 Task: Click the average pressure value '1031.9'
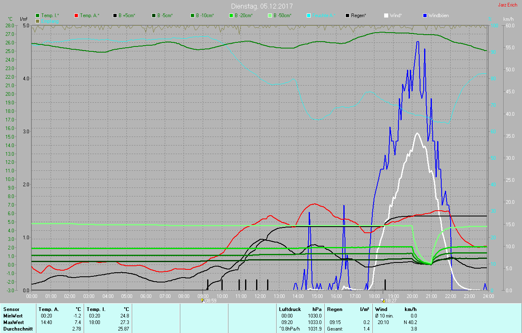pyautogui.click(x=315, y=329)
